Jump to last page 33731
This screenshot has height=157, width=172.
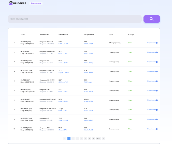point(98,139)
